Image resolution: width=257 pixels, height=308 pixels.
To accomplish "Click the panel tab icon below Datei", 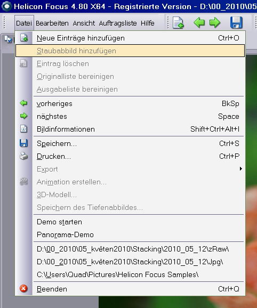I will click(x=8, y=39).
